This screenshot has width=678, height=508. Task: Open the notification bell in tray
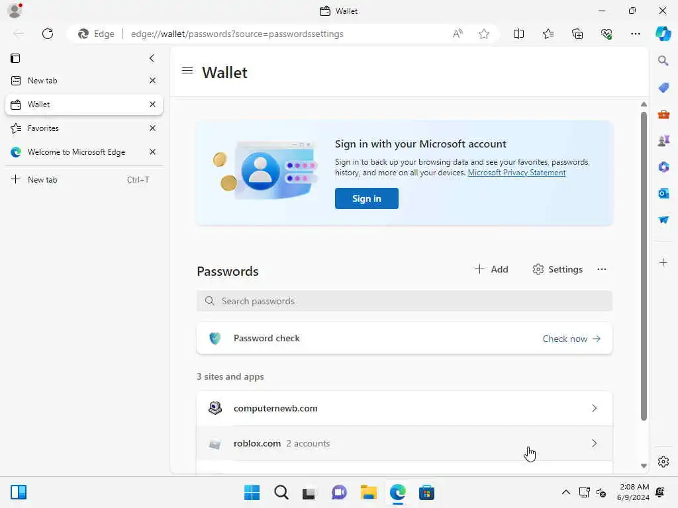(x=660, y=492)
